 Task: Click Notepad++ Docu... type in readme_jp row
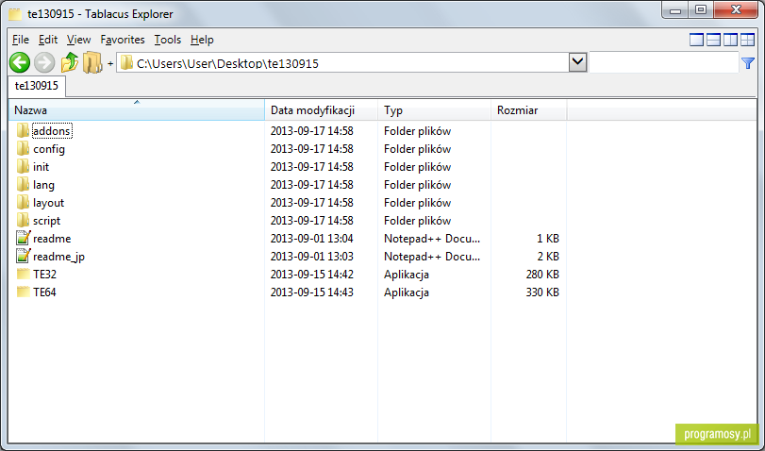pos(432,257)
